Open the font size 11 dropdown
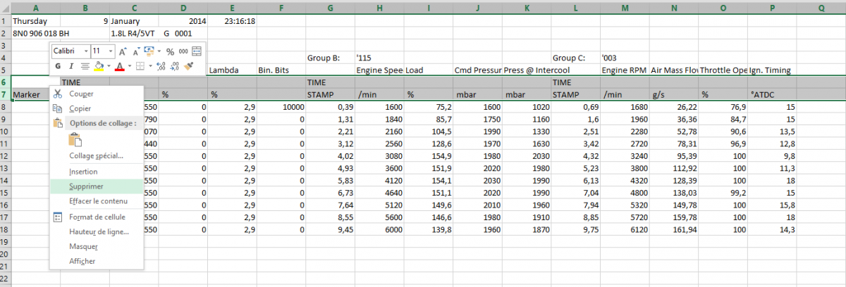846x287 pixels. coord(111,51)
